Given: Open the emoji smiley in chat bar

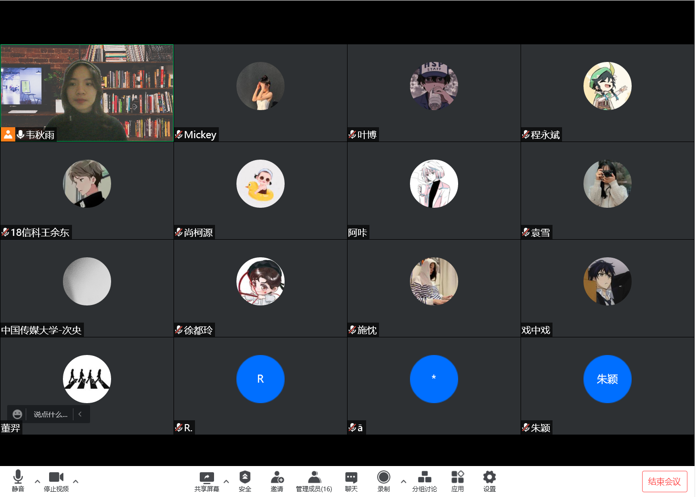Looking at the screenshot, I should (x=18, y=415).
